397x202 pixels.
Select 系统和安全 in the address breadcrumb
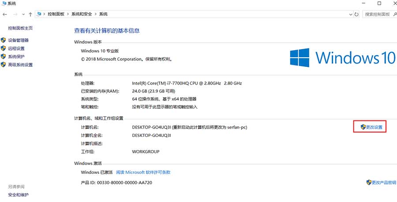(82, 14)
